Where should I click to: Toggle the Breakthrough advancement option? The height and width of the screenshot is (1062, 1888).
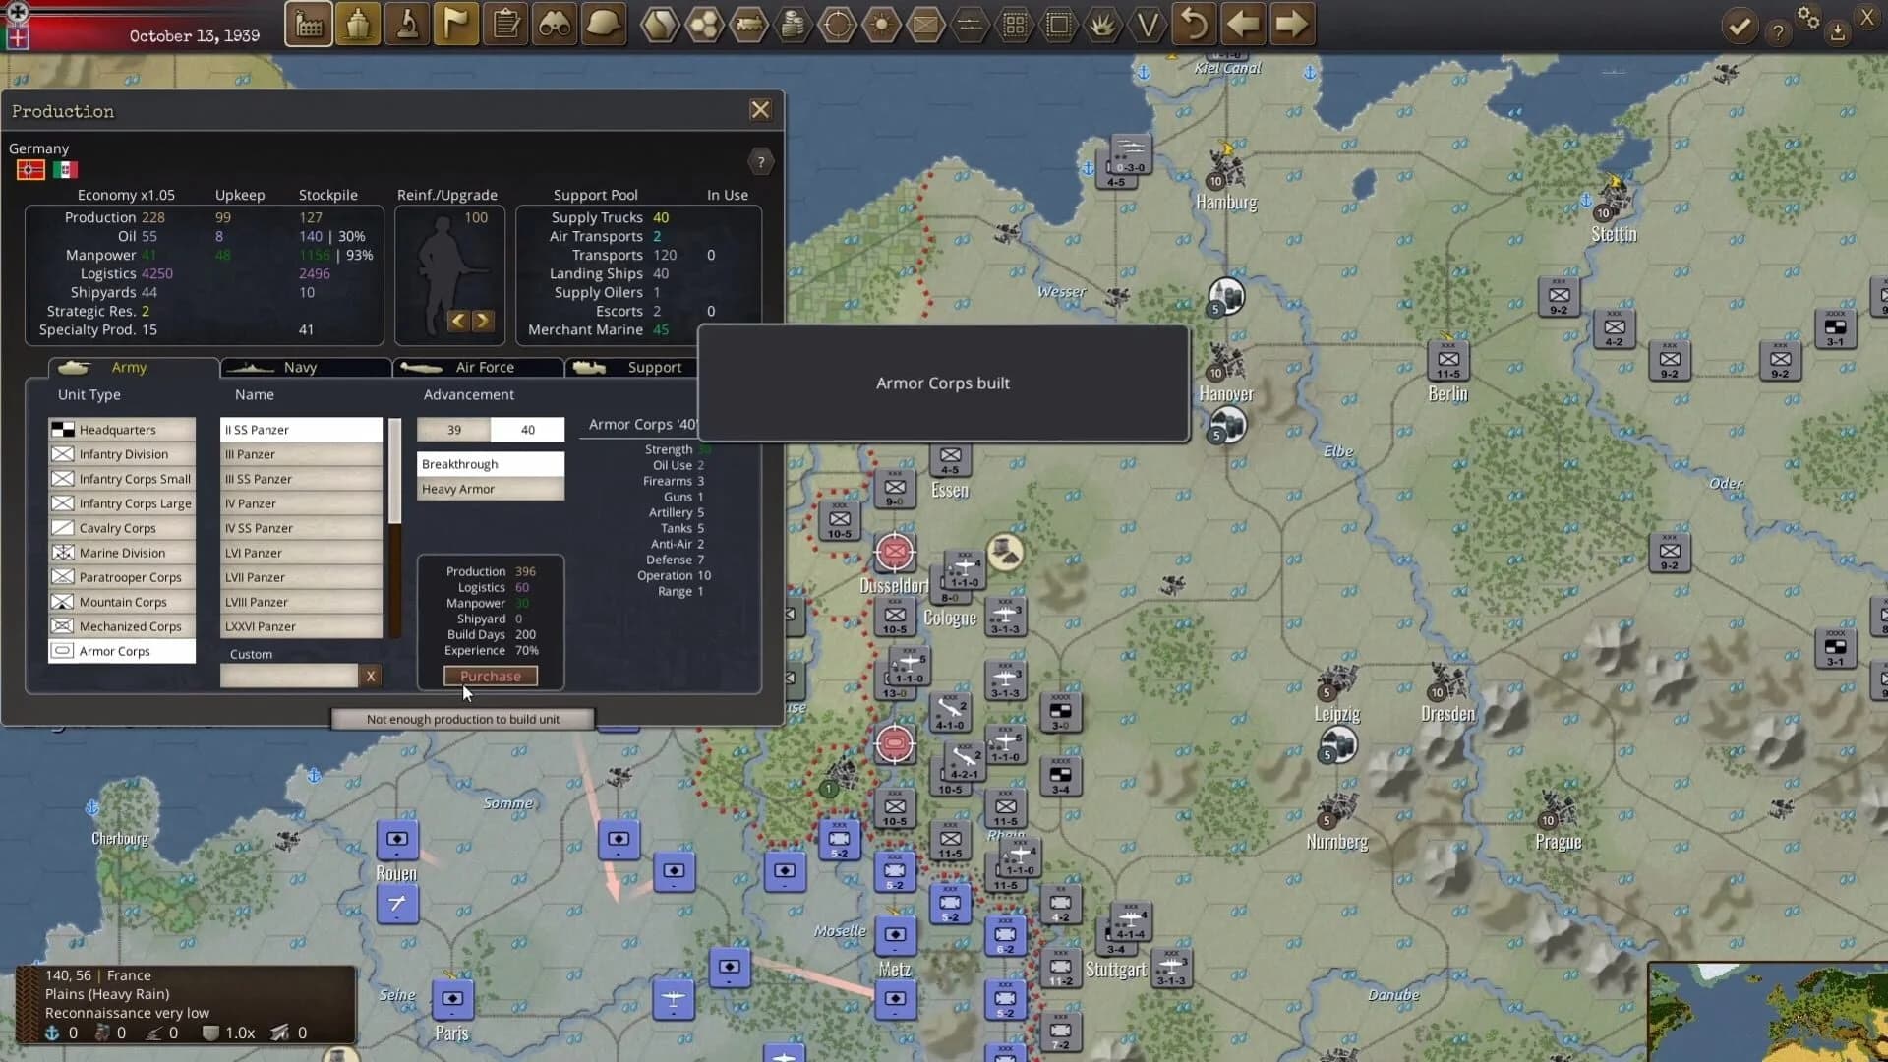pyautogui.click(x=489, y=463)
